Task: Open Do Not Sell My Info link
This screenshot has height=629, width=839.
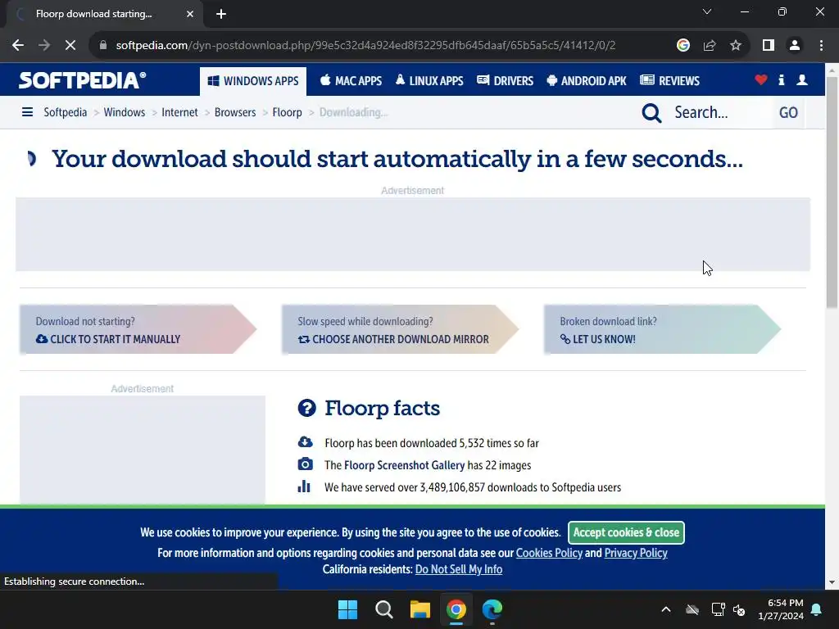Action: tap(459, 570)
